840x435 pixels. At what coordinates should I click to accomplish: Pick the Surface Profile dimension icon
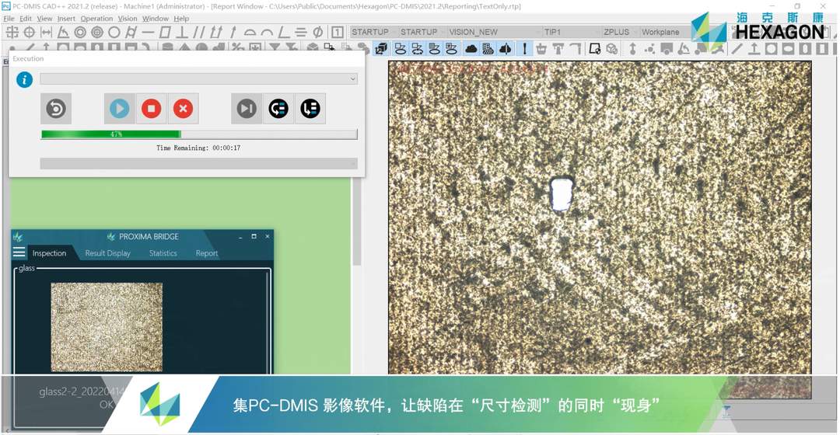(250, 32)
